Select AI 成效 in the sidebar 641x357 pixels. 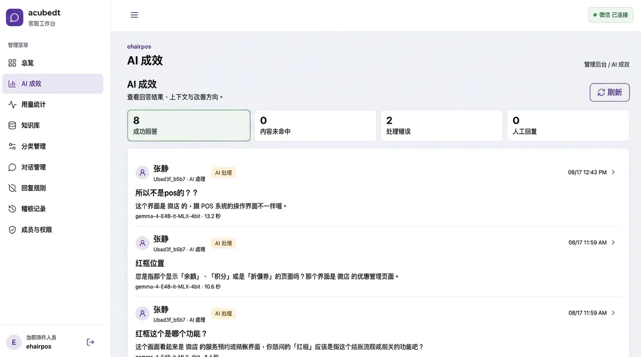click(53, 83)
